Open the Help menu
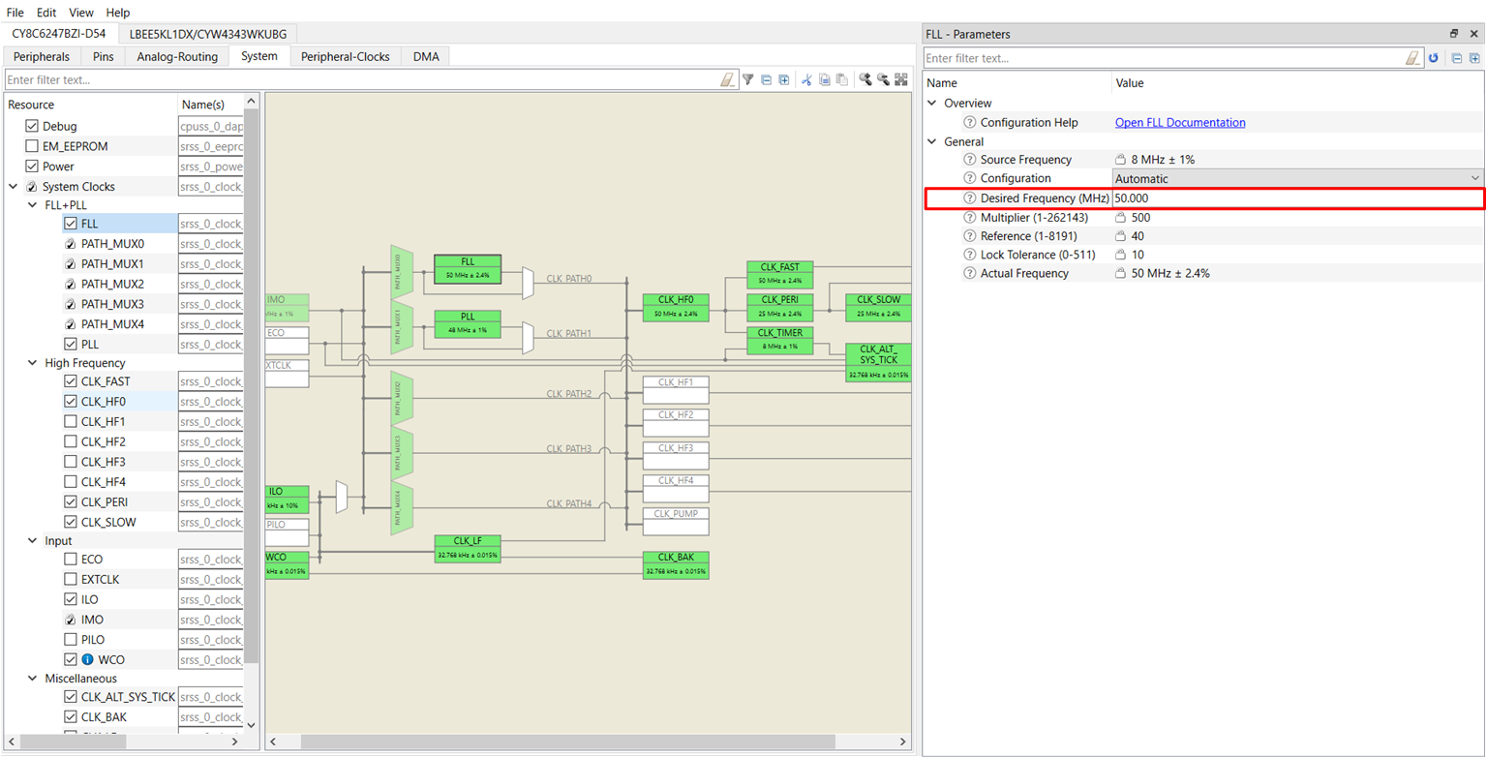1487x758 pixels. (117, 13)
